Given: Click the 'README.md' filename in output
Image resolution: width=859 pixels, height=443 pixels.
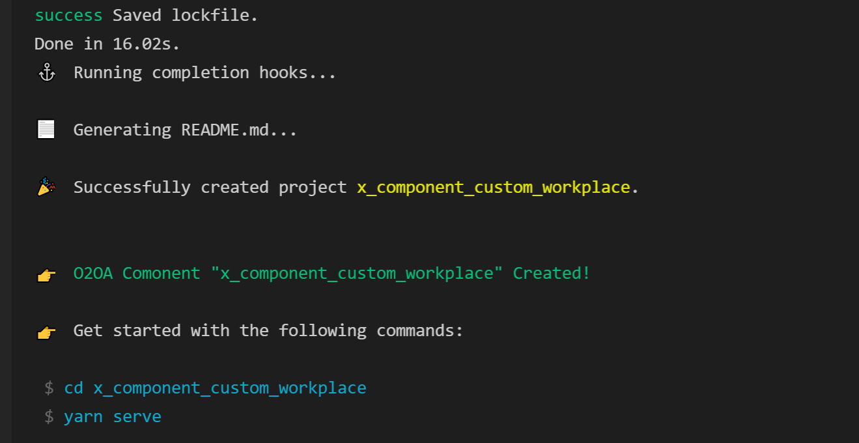Looking at the screenshot, I should 225,130.
